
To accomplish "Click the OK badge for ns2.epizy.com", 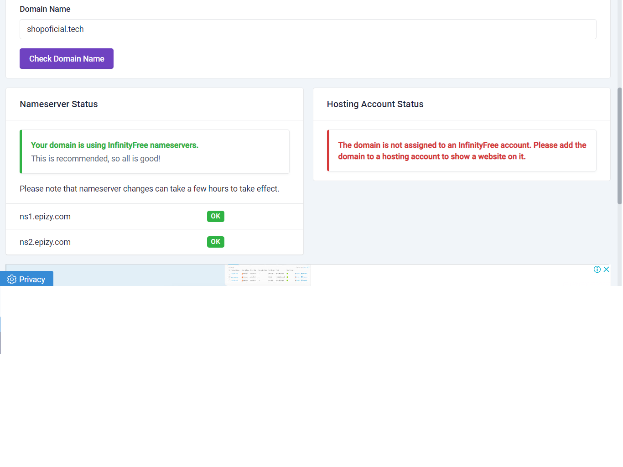I will coord(215,242).
